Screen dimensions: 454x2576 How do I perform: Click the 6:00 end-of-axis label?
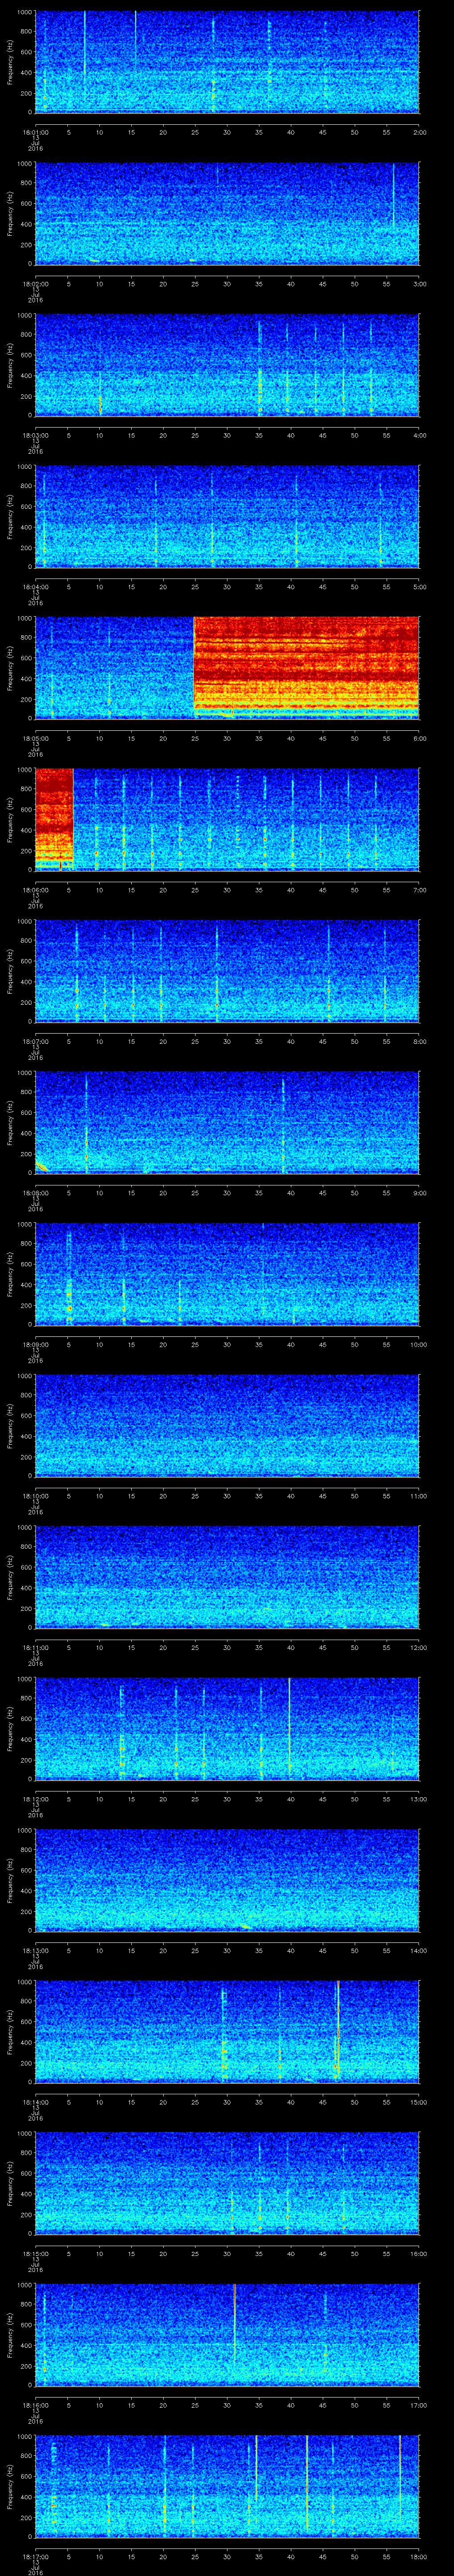419,738
